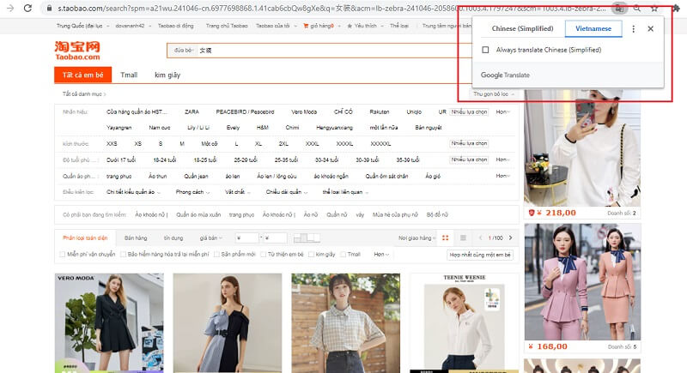Bookmark this page with the star icon

[x=654, y=9]
